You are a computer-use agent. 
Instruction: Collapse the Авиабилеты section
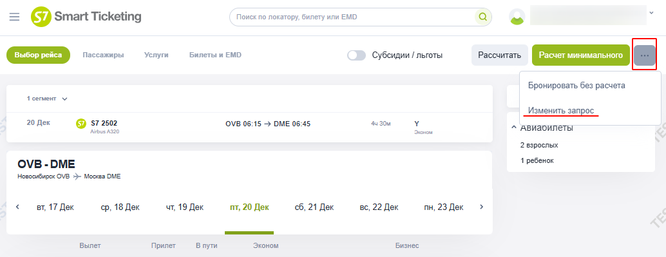(513, 128)
